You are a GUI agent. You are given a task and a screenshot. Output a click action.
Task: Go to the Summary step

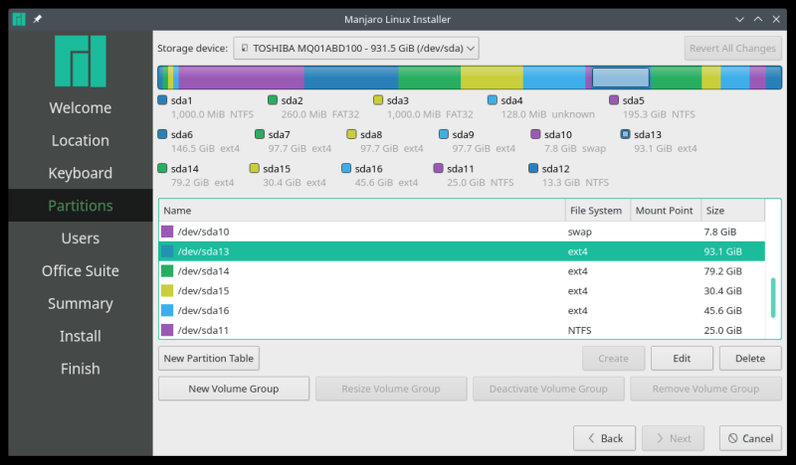(81, 303)
